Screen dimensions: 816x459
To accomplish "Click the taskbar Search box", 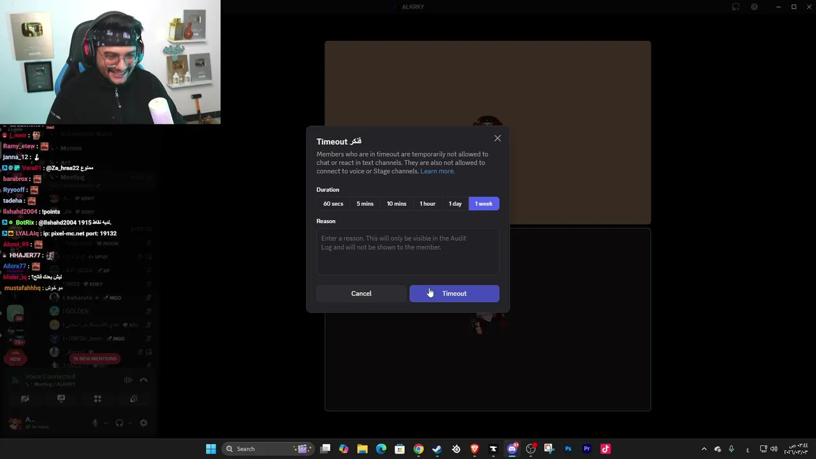I will (x=267, y=449).
